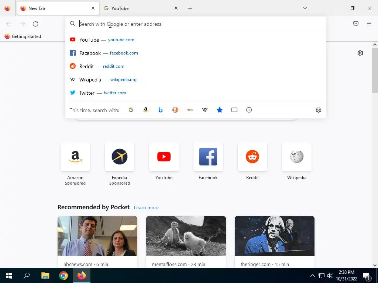
Task: Select the YouTube suggestion in address dropdown
Action: click(196, 40)
